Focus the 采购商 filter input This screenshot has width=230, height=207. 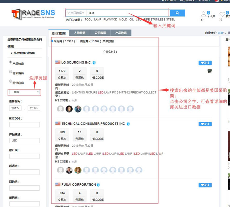click(25, 204)
